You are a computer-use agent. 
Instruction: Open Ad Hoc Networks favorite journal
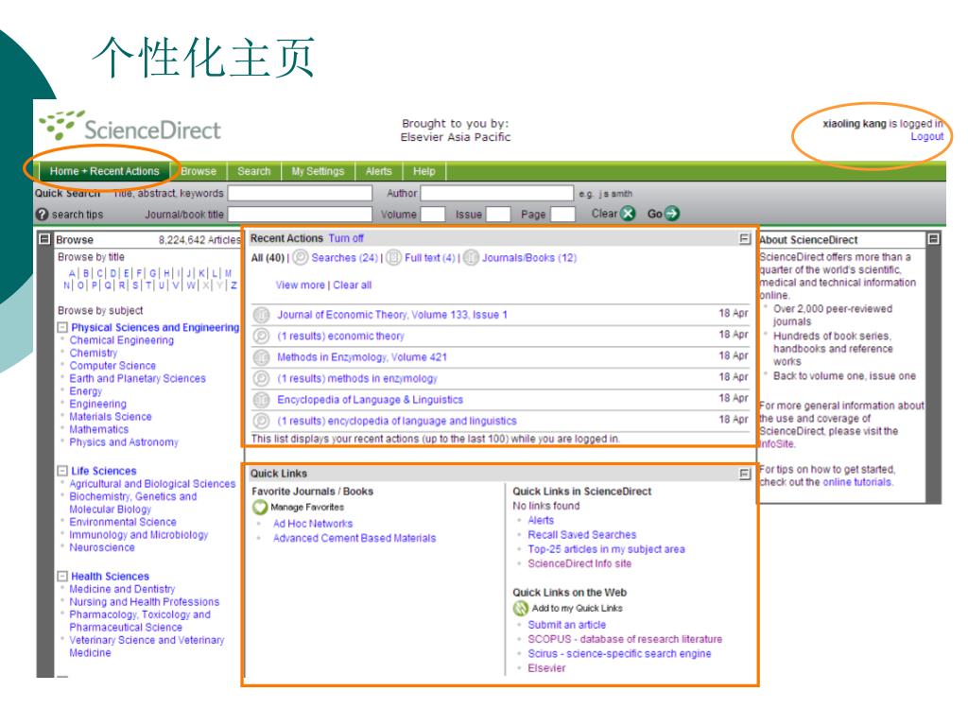313,524
